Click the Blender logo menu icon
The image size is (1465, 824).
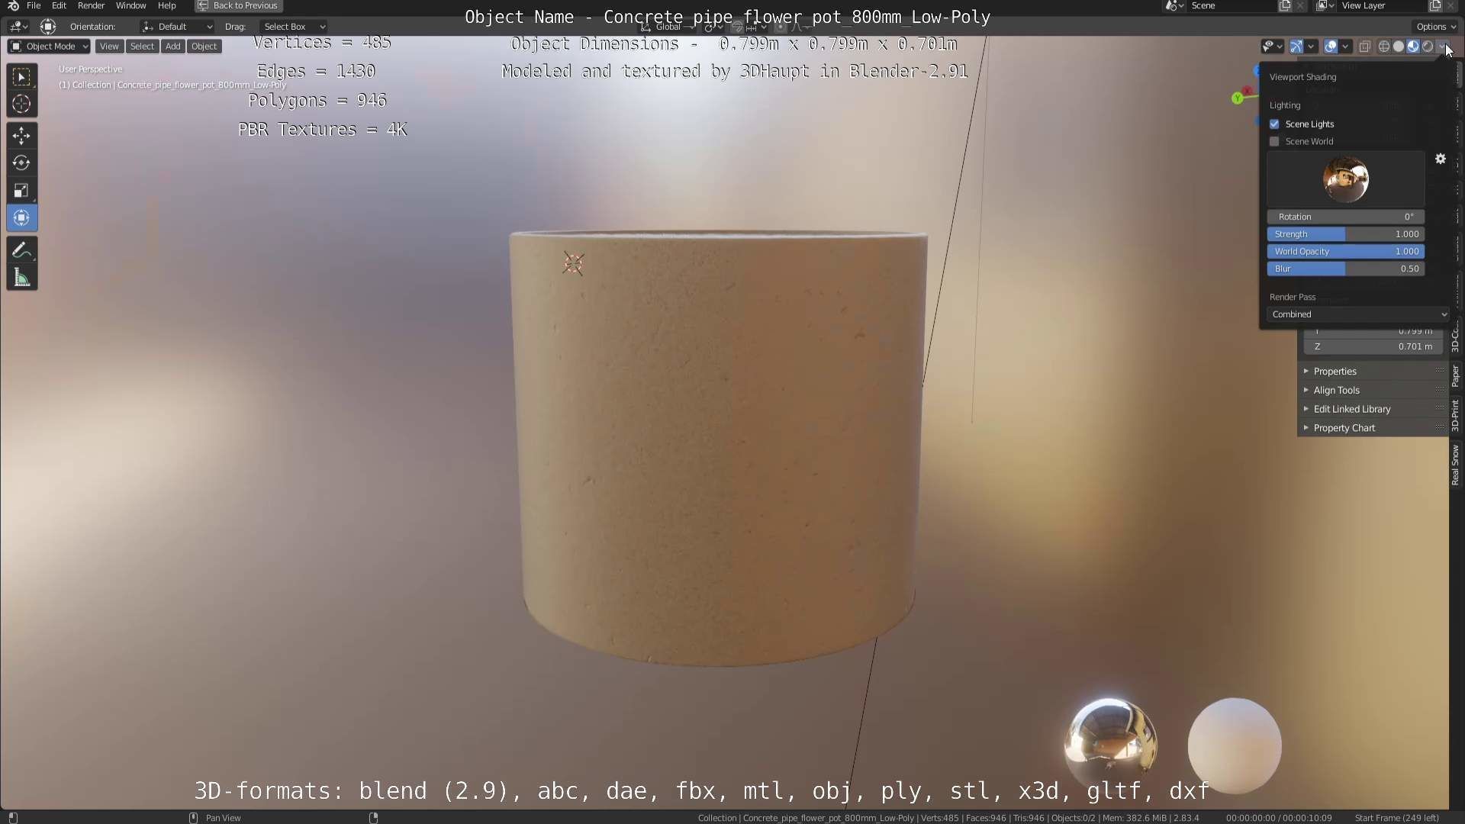click(13, 5)
